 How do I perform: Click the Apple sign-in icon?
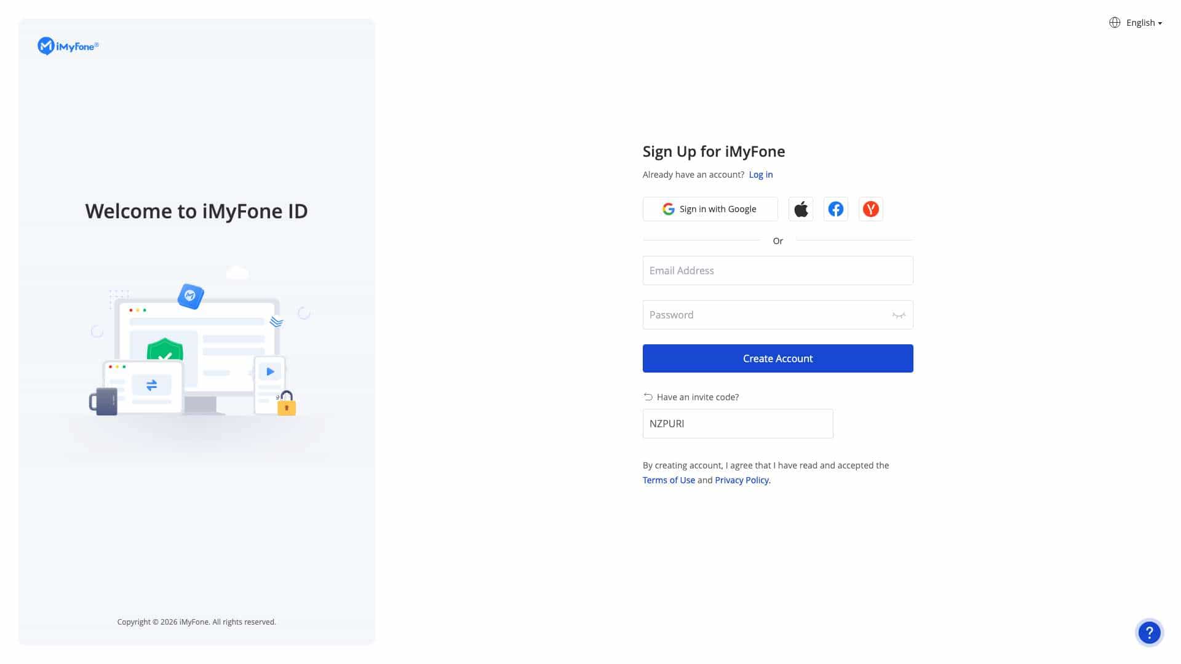point(801,209)
